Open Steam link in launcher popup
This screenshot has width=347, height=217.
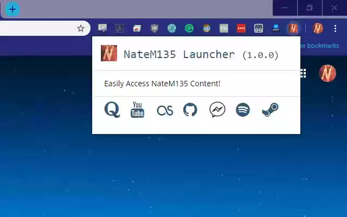[x=270, y=110]
